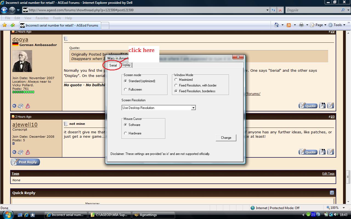This screenshot has height=219, width=351.
Task: Choose Hardware mouse cursor option
Action: tap(126, 133)
